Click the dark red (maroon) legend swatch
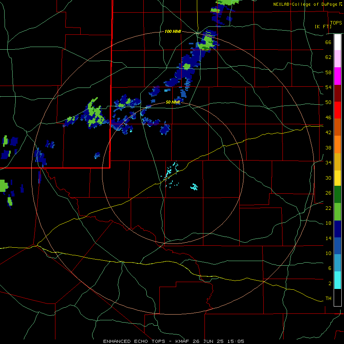The width and height of the screenshot is (344, 344). pyautogui.click(x=338, y=93)
